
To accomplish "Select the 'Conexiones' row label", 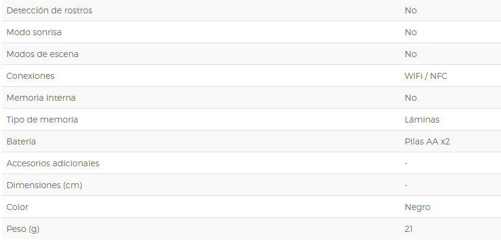I will click(30, 76).
